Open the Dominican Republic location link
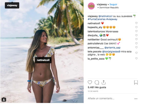Viewport: 143px width, 104px height. coord(109,8)
